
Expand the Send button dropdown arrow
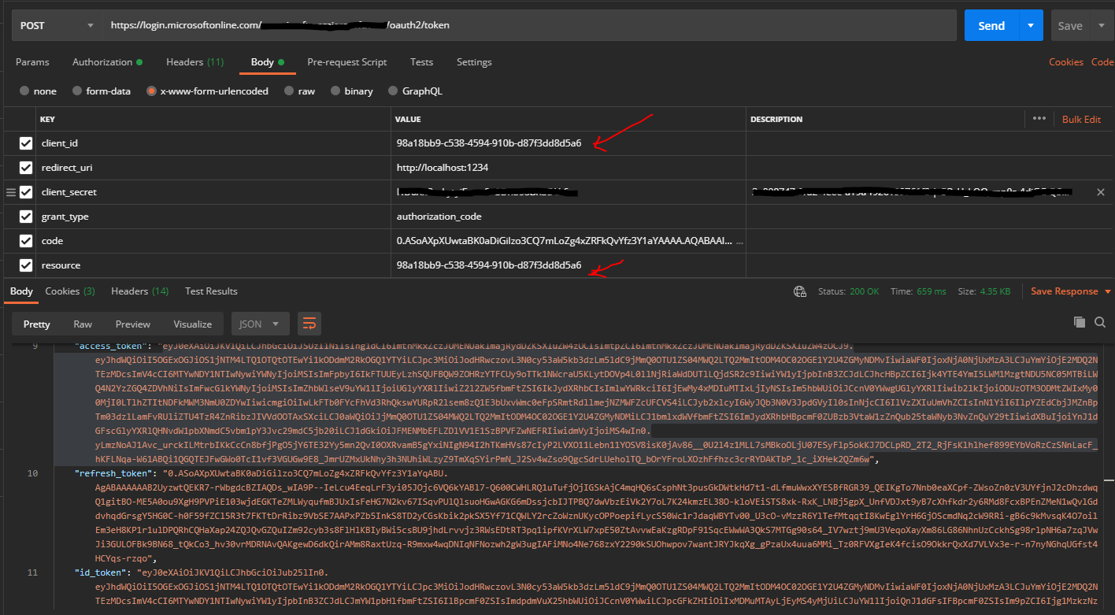[1031, 25]
